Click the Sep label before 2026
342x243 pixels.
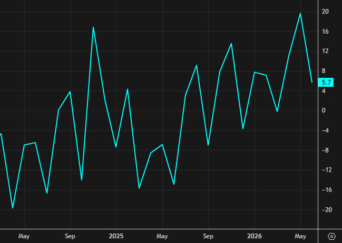pos(208,236)
